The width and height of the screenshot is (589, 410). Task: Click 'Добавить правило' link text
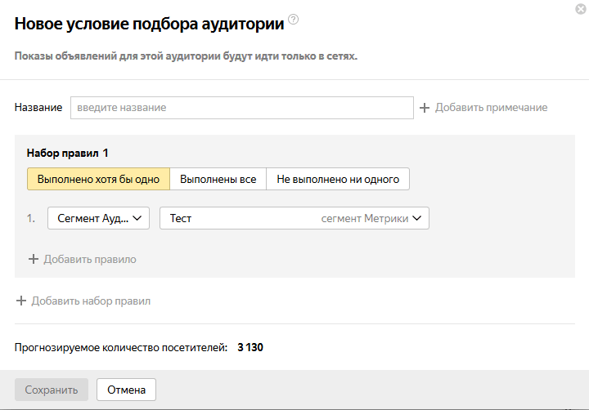point(90,260)
